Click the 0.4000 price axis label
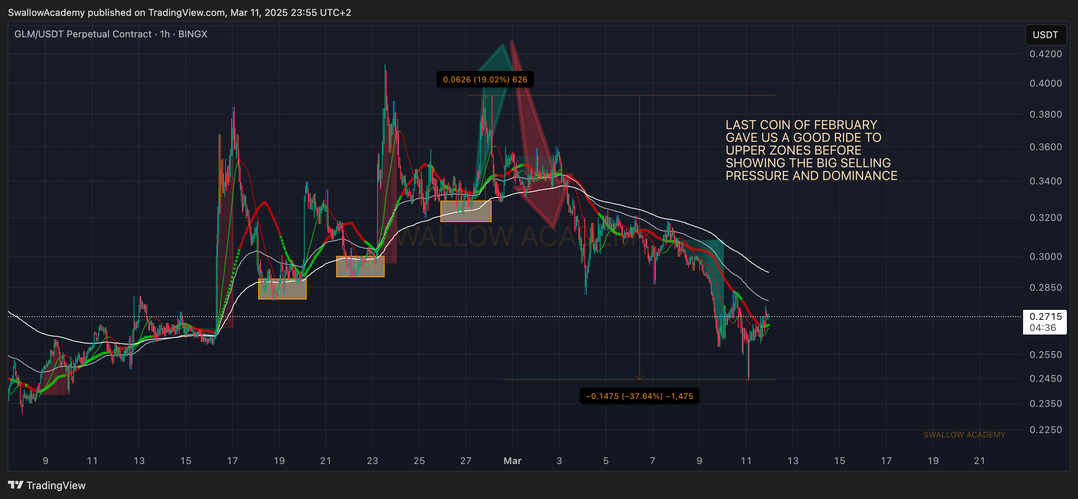Screen dimensions: 1078x499 pos(1045,83)
